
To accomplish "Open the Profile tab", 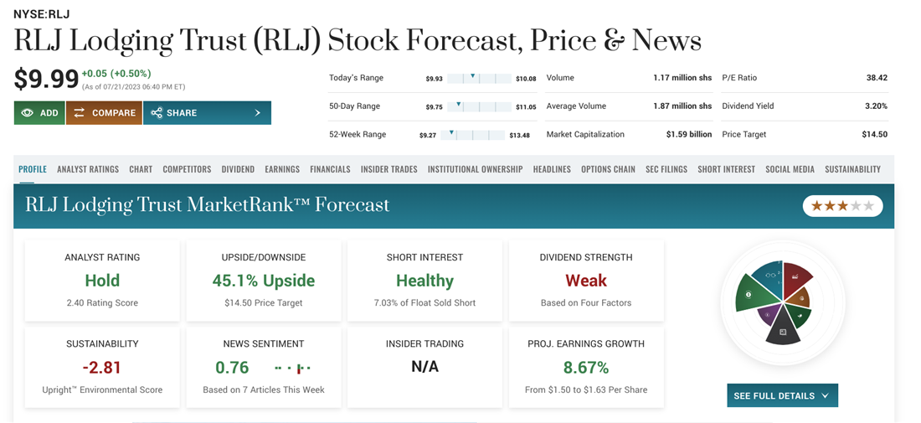I will tap(33, 169).
